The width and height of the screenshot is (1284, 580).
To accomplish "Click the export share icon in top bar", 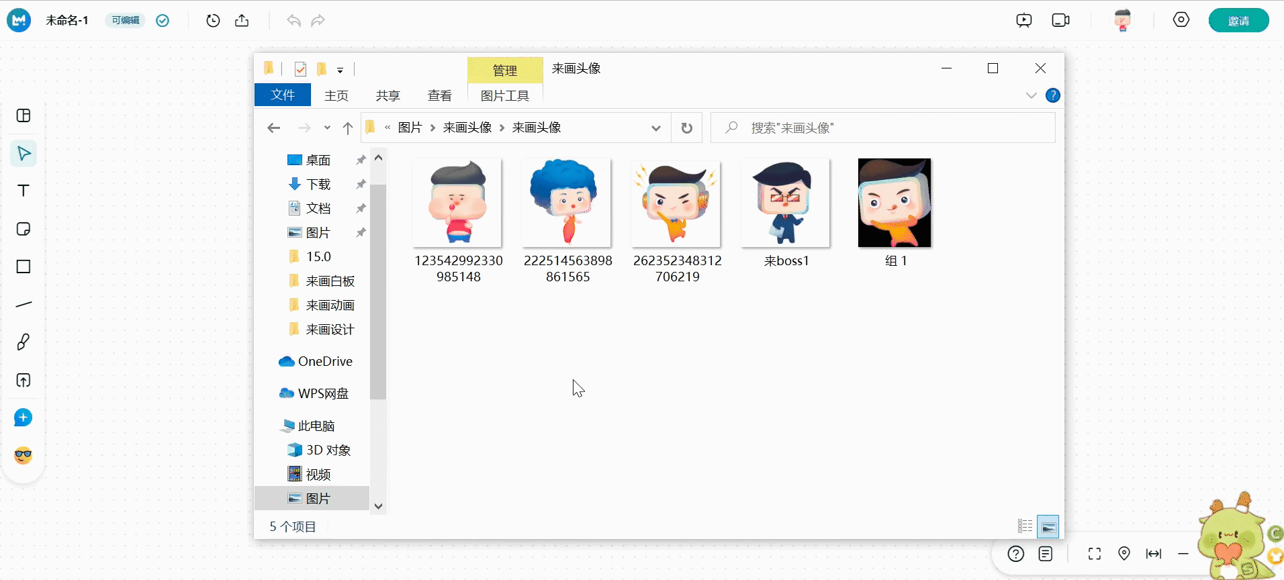I will [242, 21].
